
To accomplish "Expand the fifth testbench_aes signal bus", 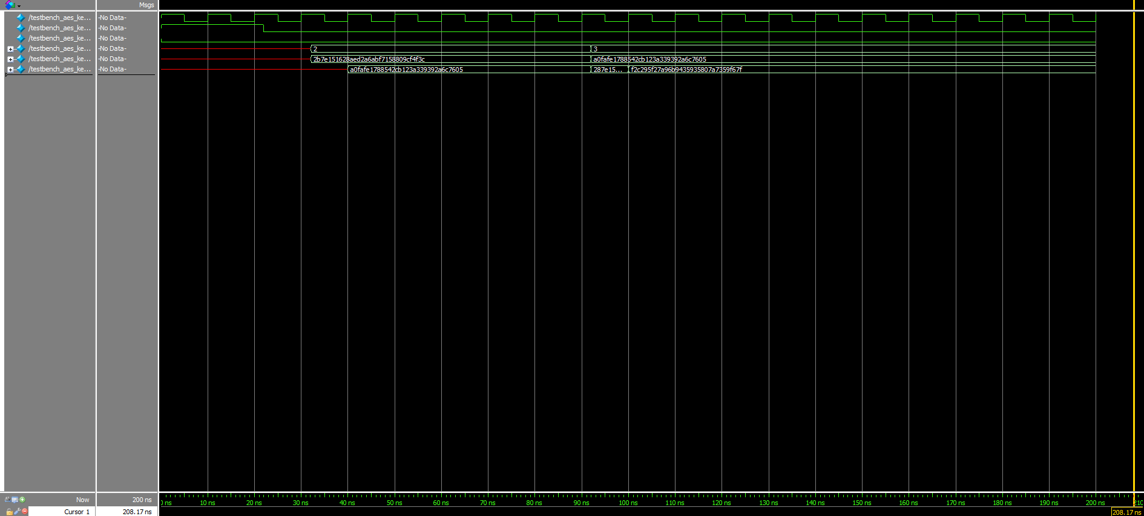I will pos(10,59).
